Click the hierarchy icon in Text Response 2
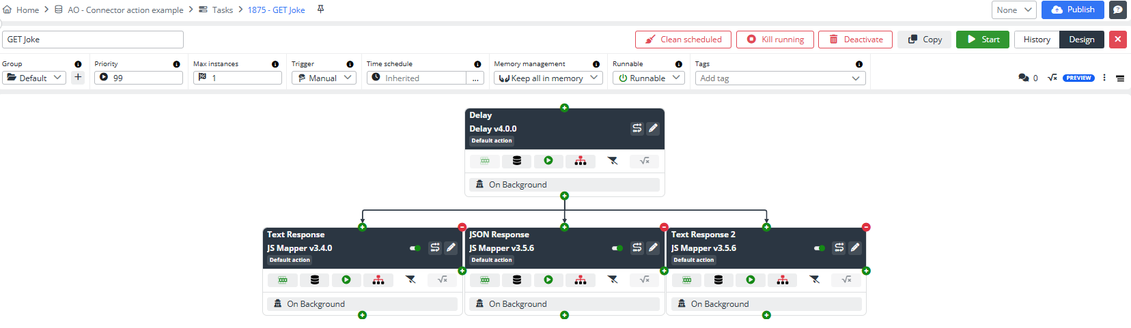 click(783, 280)
